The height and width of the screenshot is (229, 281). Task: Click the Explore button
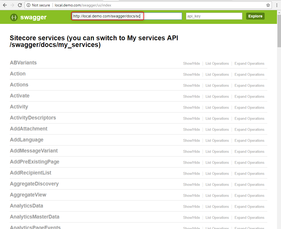pos(255,16)
